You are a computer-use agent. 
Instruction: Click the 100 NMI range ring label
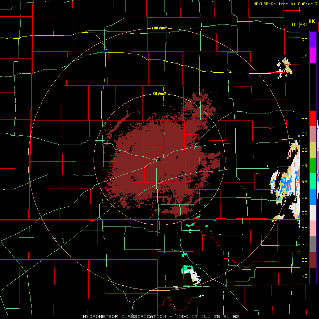click(159, 28)
